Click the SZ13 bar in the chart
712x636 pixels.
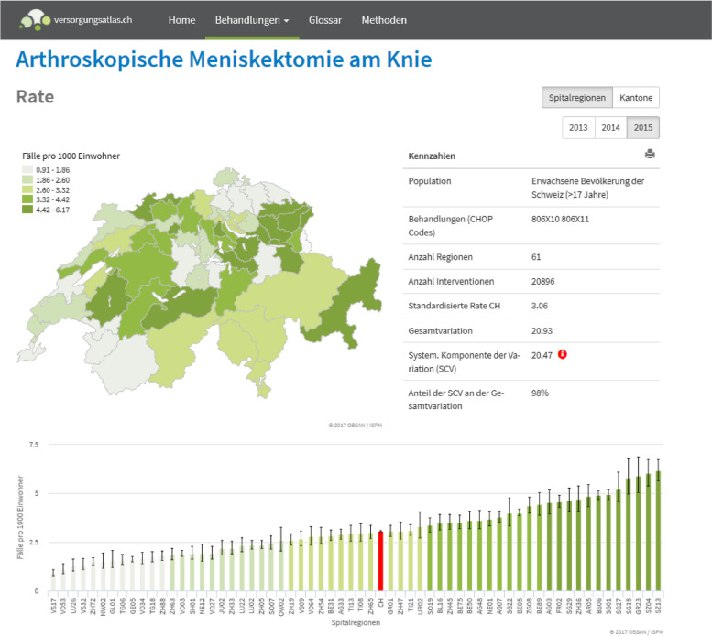658,531
